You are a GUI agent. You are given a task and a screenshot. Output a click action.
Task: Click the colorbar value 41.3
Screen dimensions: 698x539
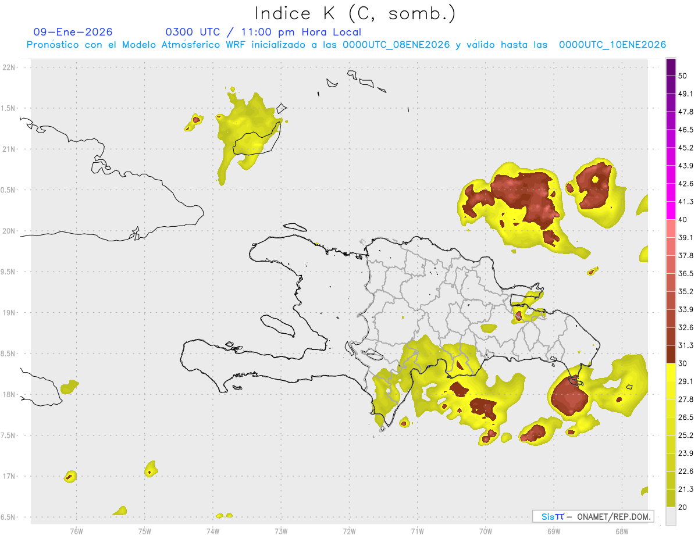(x=685, y=202)
